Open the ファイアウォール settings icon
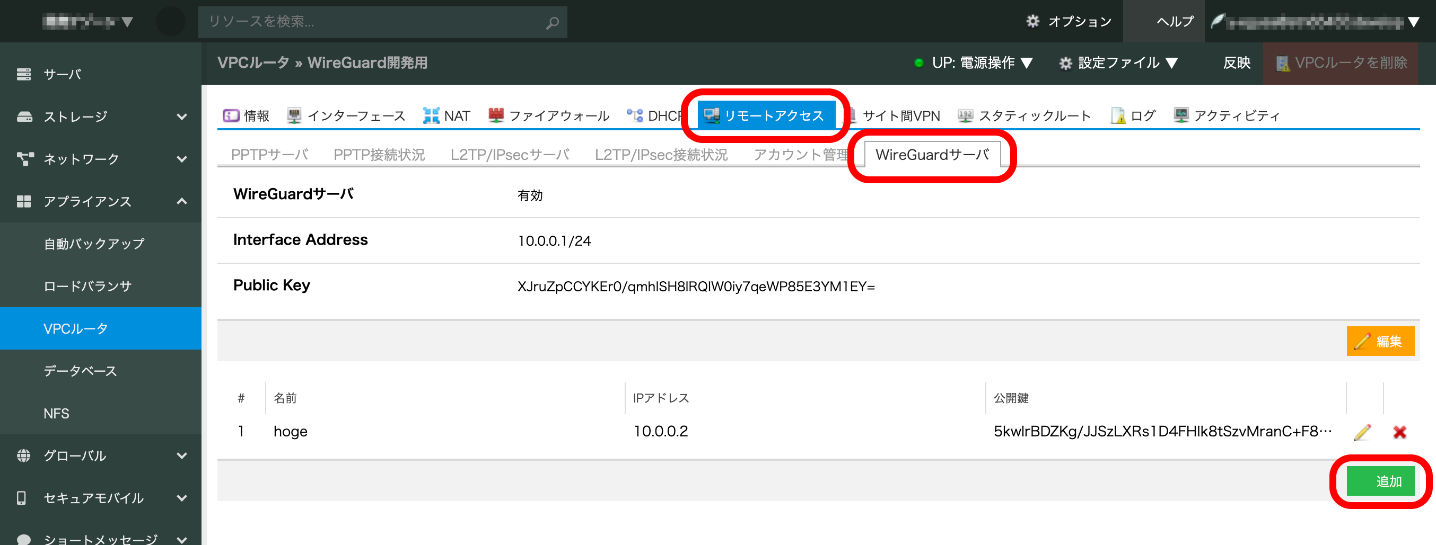The height and width of the screenshot is (545, 1436). 496,115
